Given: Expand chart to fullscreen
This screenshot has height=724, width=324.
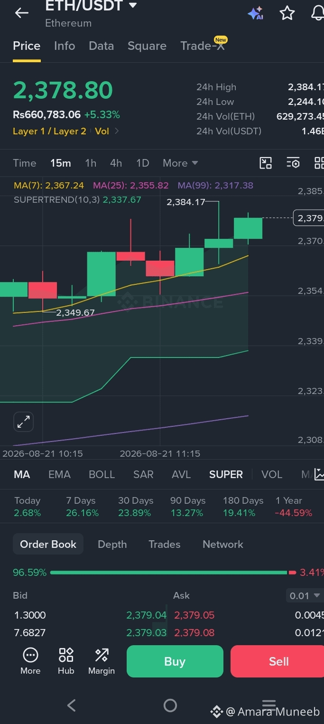Looking at the screenshot, I should pyautogui.click(x=24, y=422).
